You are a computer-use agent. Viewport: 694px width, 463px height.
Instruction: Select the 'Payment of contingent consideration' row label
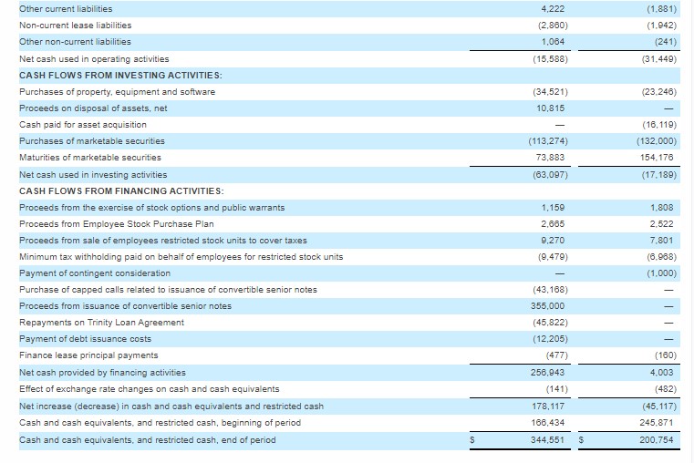94,273
